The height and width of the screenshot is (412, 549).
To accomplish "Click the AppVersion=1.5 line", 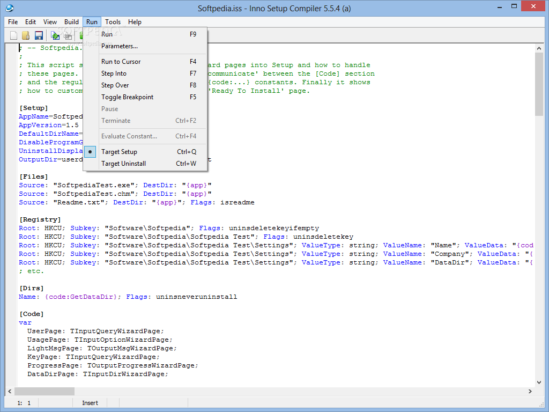I will 49,125.
